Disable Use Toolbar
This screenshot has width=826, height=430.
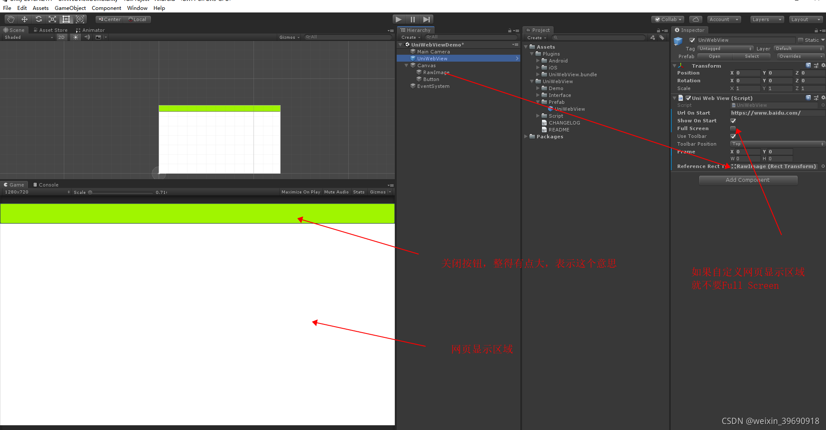coord(733,136)
